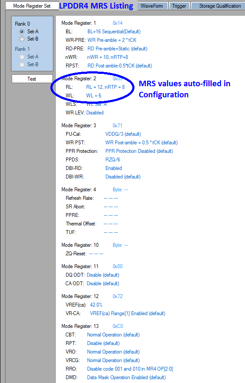Image resolution: width=245 pixels, height=383 pixels.
Task: Select Rank 1 Set-A radio button
Action: tap(22, 57)
